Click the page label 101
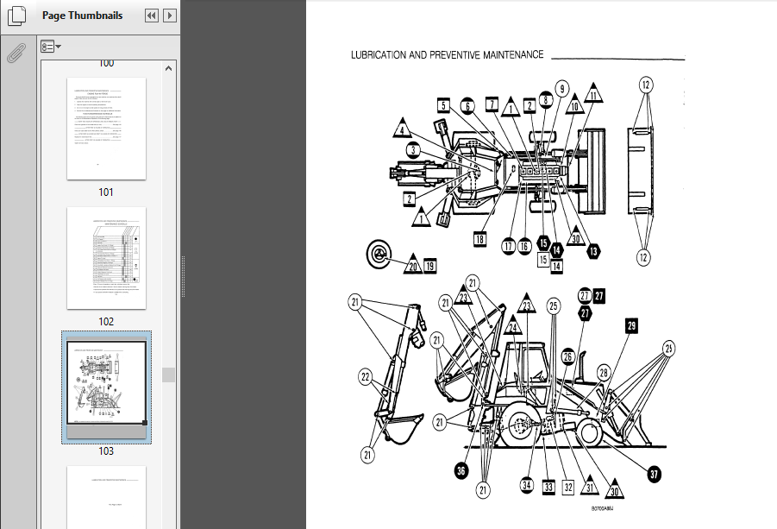 106,192
